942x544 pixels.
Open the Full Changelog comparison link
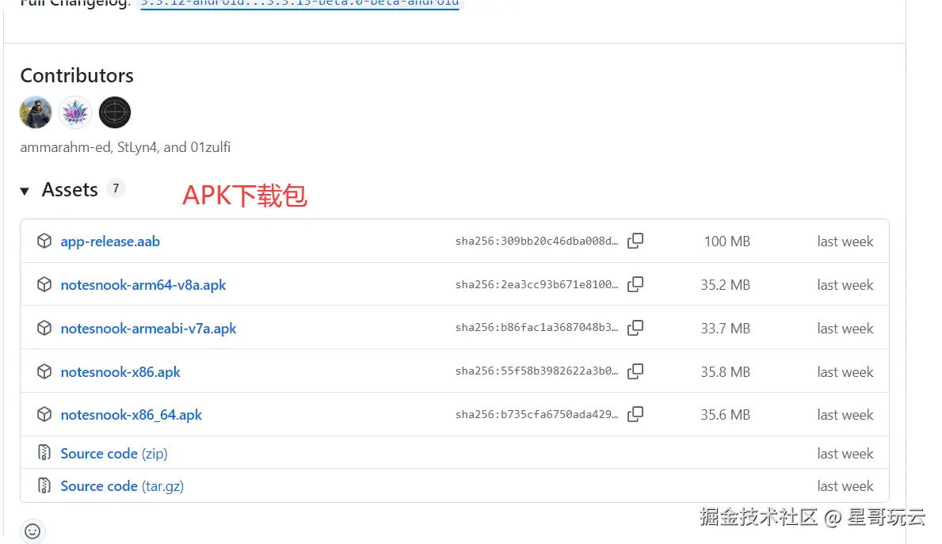tap(299, 3)
